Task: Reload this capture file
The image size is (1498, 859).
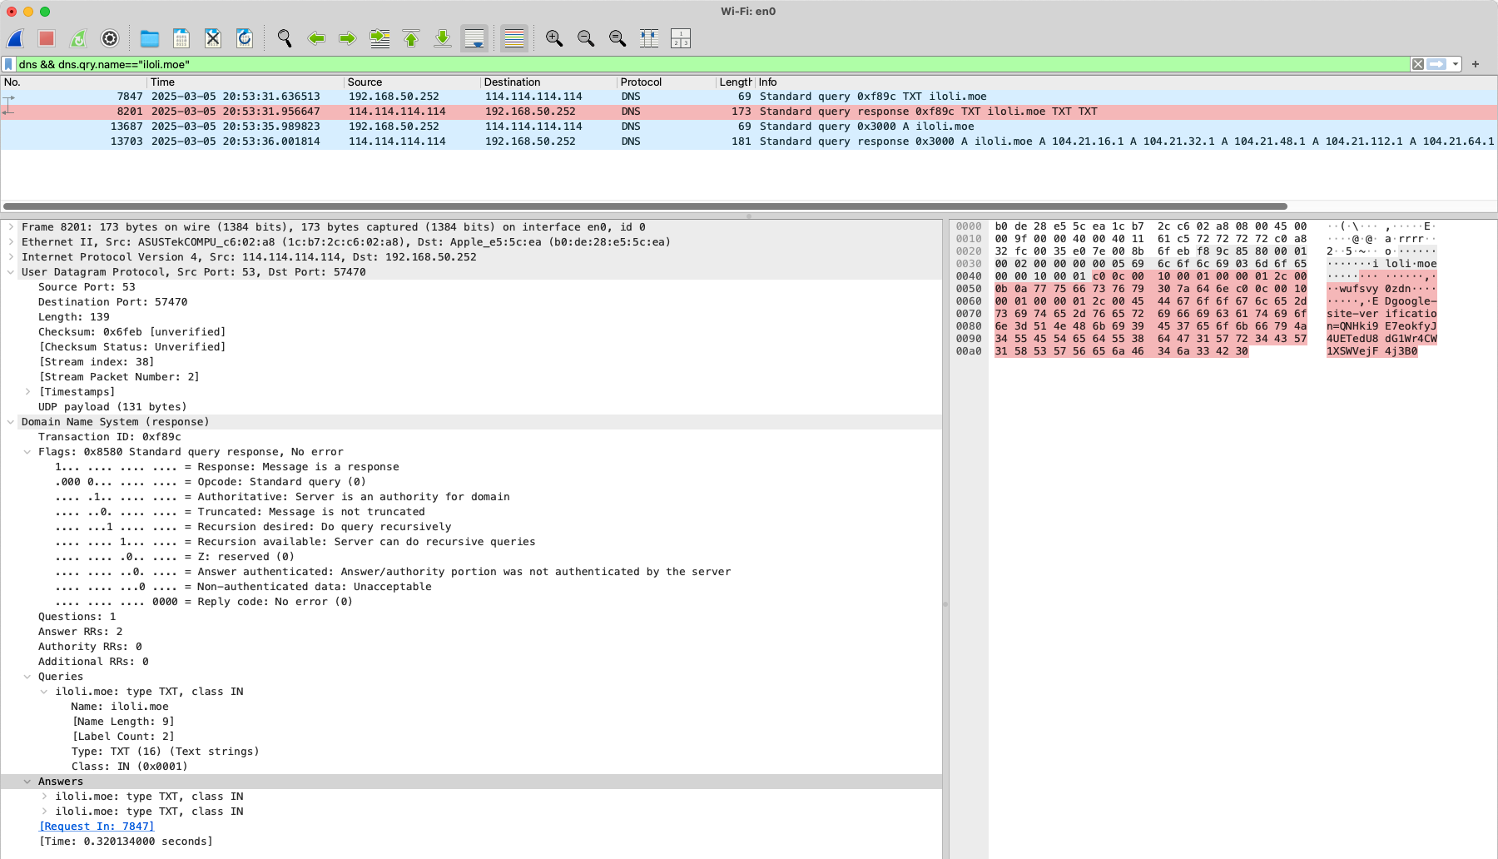Action: tap(245, 38)
